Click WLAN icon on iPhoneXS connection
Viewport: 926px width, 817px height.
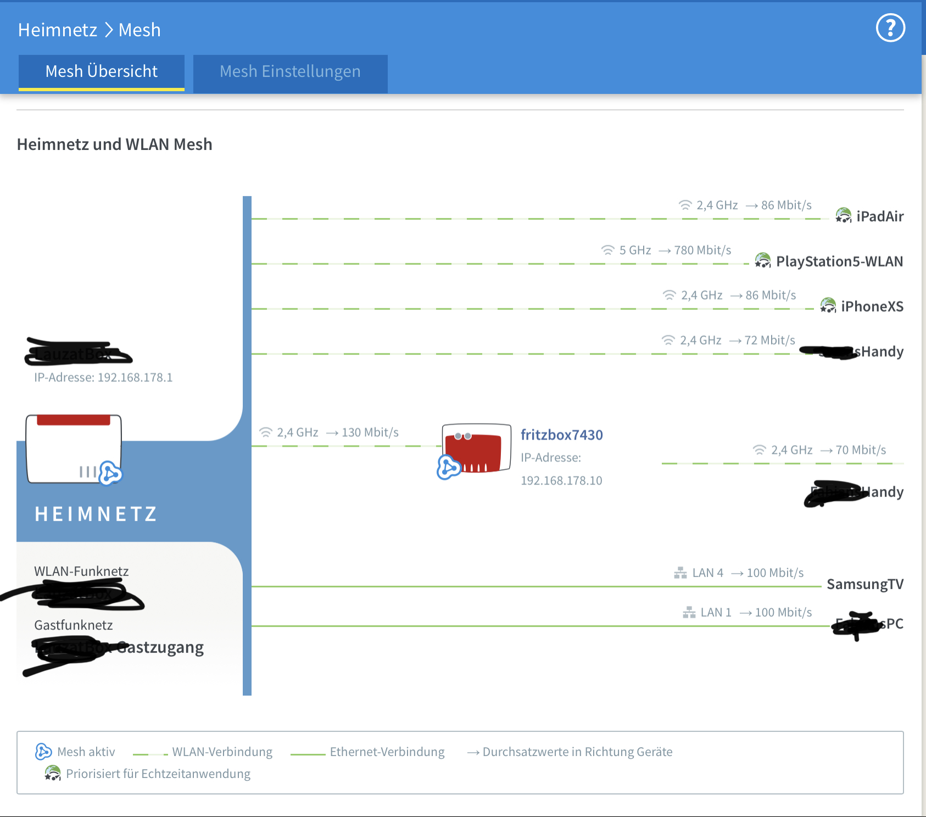[669, 295]
